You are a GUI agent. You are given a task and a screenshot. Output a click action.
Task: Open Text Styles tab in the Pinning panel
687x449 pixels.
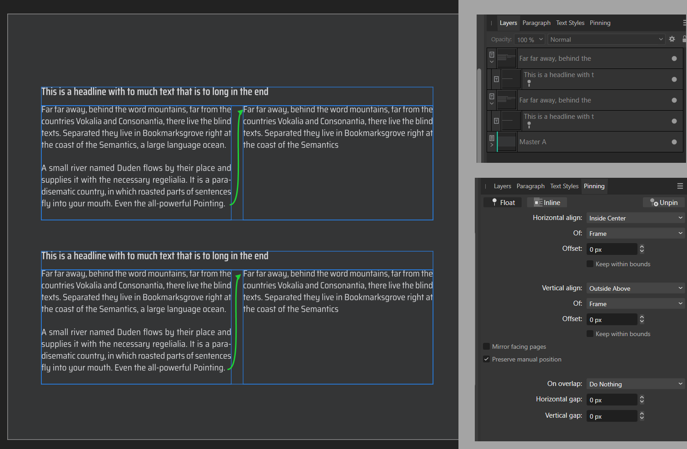pyautogui.click(x=564, y=186)
